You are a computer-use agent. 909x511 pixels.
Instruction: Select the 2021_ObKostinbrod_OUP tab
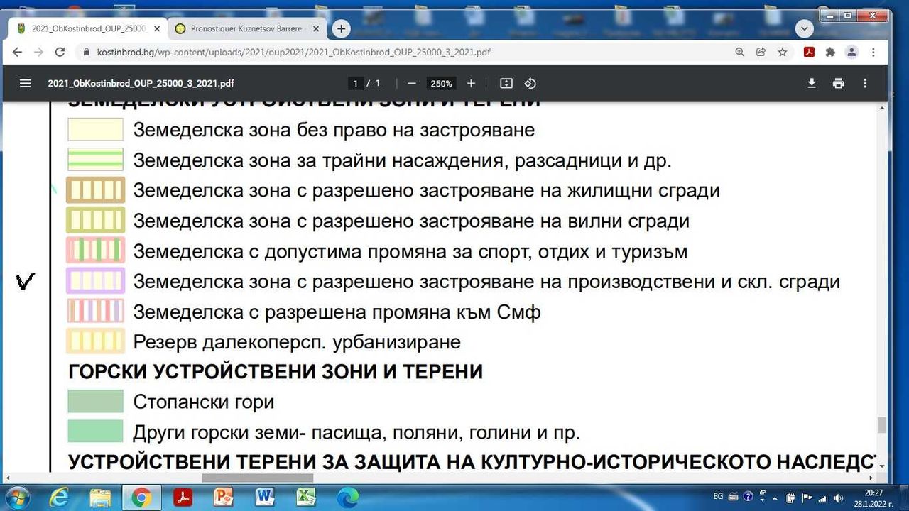click(88, 29)
